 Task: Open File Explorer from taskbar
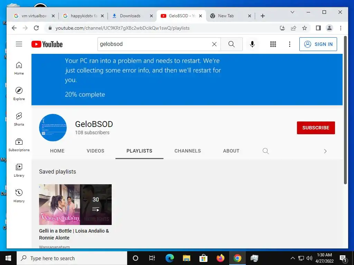click(x=186, y=258)
